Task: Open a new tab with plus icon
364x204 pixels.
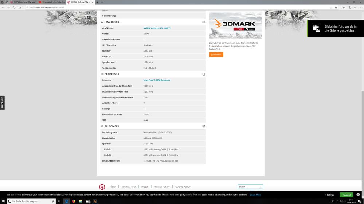Action: (97, 2)
